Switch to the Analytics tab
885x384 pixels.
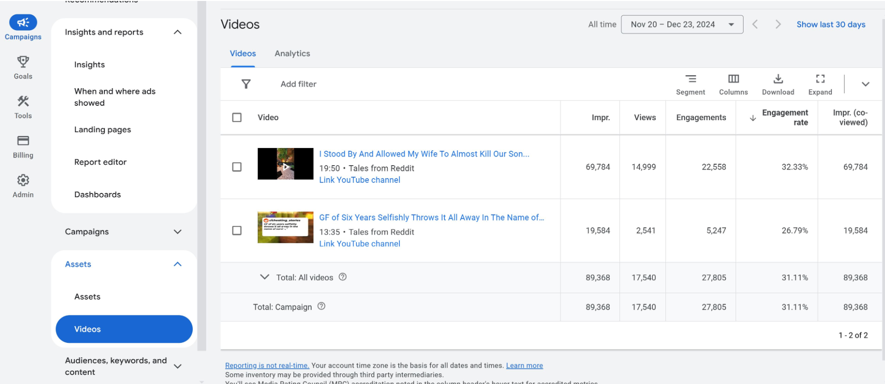pyautogui.click(x=292, y=54)
